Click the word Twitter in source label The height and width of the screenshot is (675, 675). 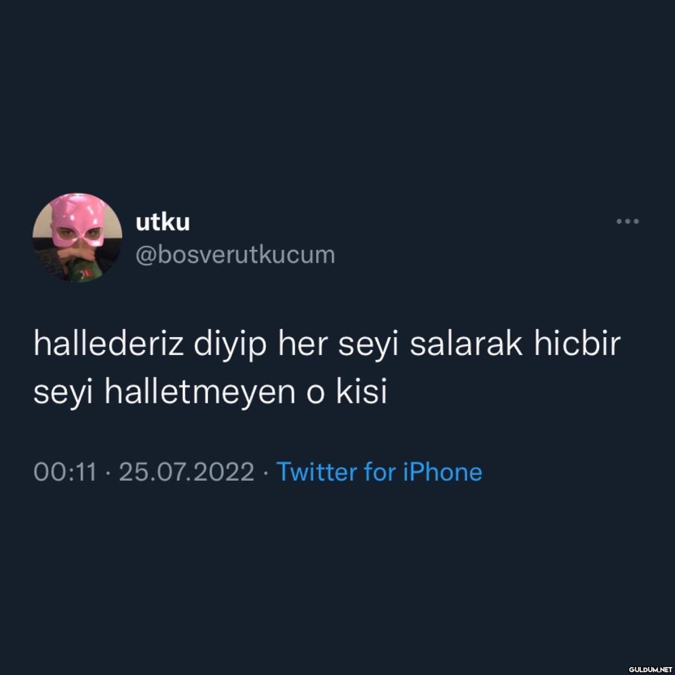tap(317, 471)
